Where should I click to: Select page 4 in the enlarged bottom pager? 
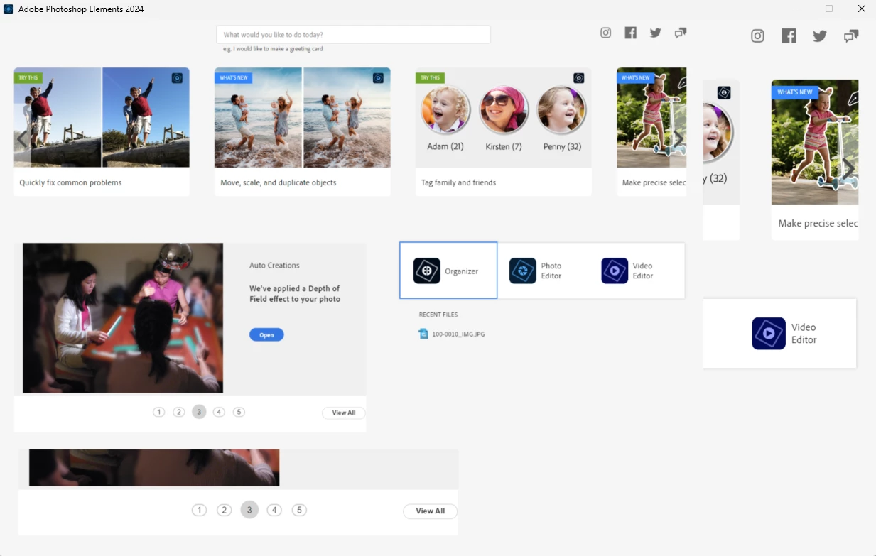[x=274, y=510]
